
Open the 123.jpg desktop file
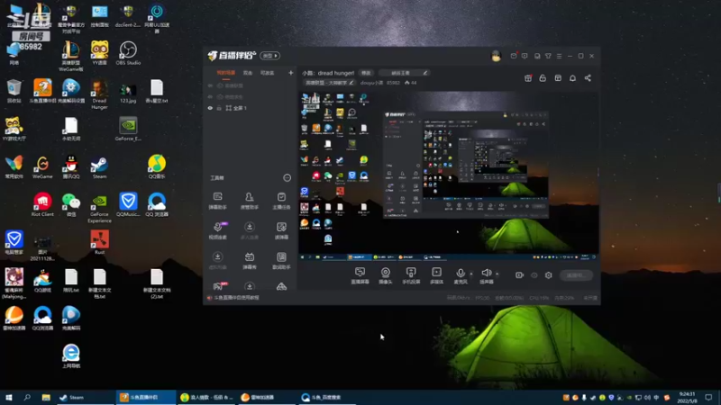click(x=128, y=92)
